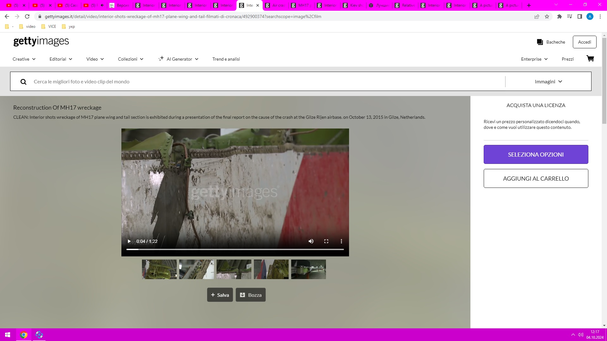Expand the Collezioni menu
The image size is (607, 341).
pyautogui.click(x=131, y=59)
